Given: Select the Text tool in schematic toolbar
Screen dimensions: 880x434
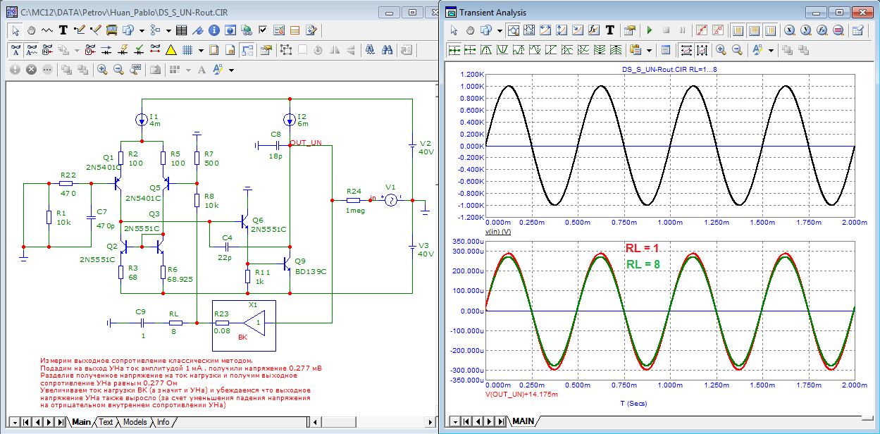Looking at the screenshot, I should click(63, 30).
